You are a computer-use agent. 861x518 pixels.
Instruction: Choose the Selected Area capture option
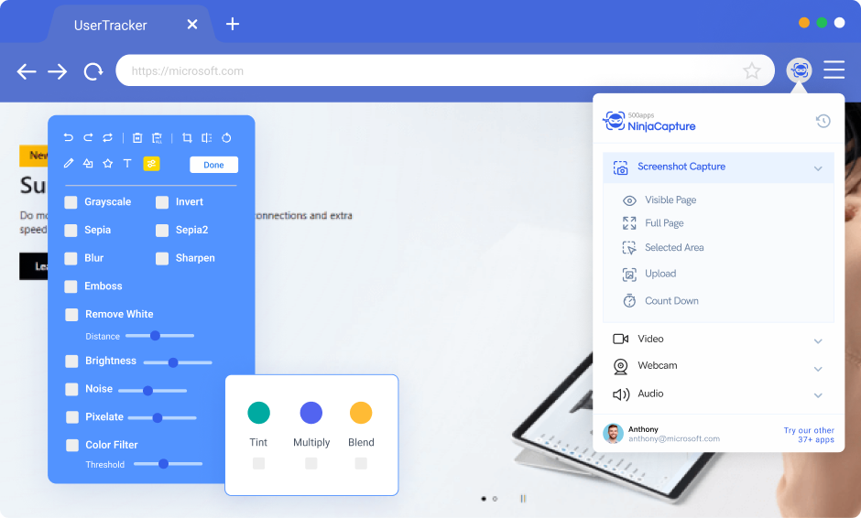tap(673, 248)
